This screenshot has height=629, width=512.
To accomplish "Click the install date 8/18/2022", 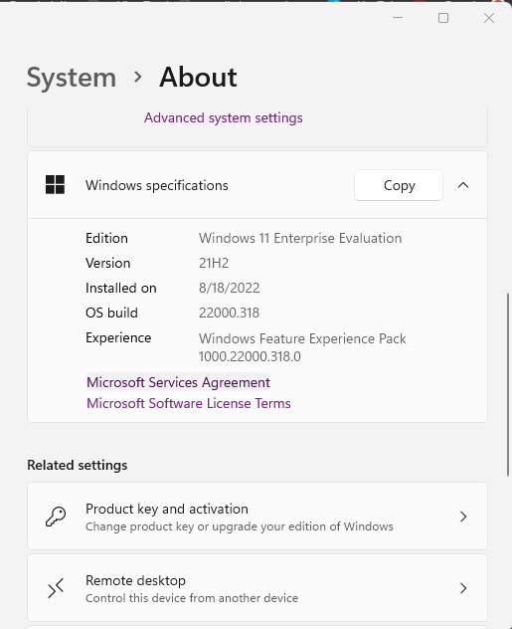I will (x=230, y=288).
